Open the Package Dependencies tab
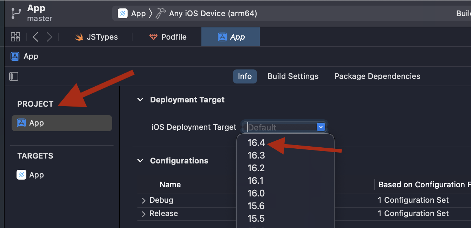The image size is (471, 228). tap(377, 76)
